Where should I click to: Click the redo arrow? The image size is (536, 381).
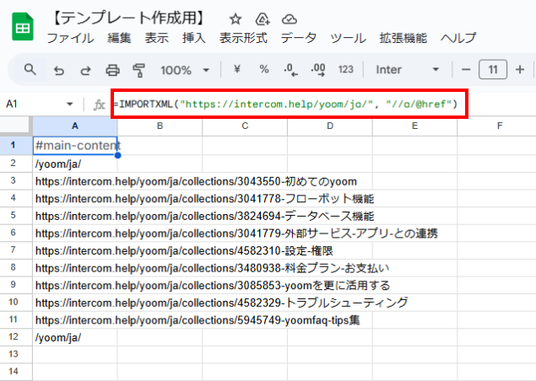click(85, 69)
